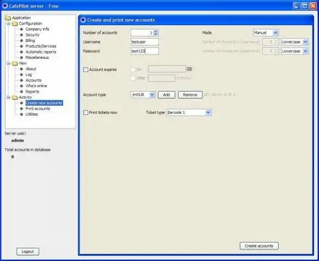
Task: Collapse the View tree node
Action: [8, 63]
